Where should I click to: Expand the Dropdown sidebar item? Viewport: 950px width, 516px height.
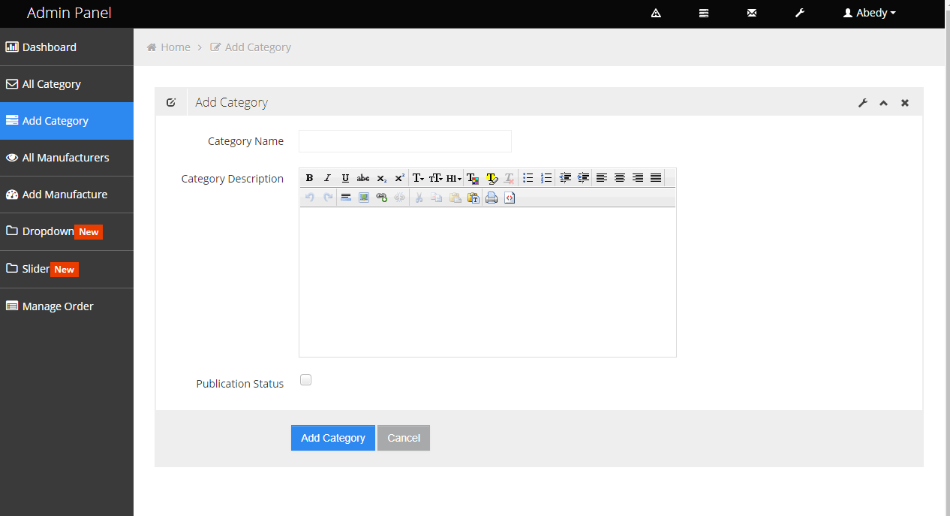coord(67,231)
